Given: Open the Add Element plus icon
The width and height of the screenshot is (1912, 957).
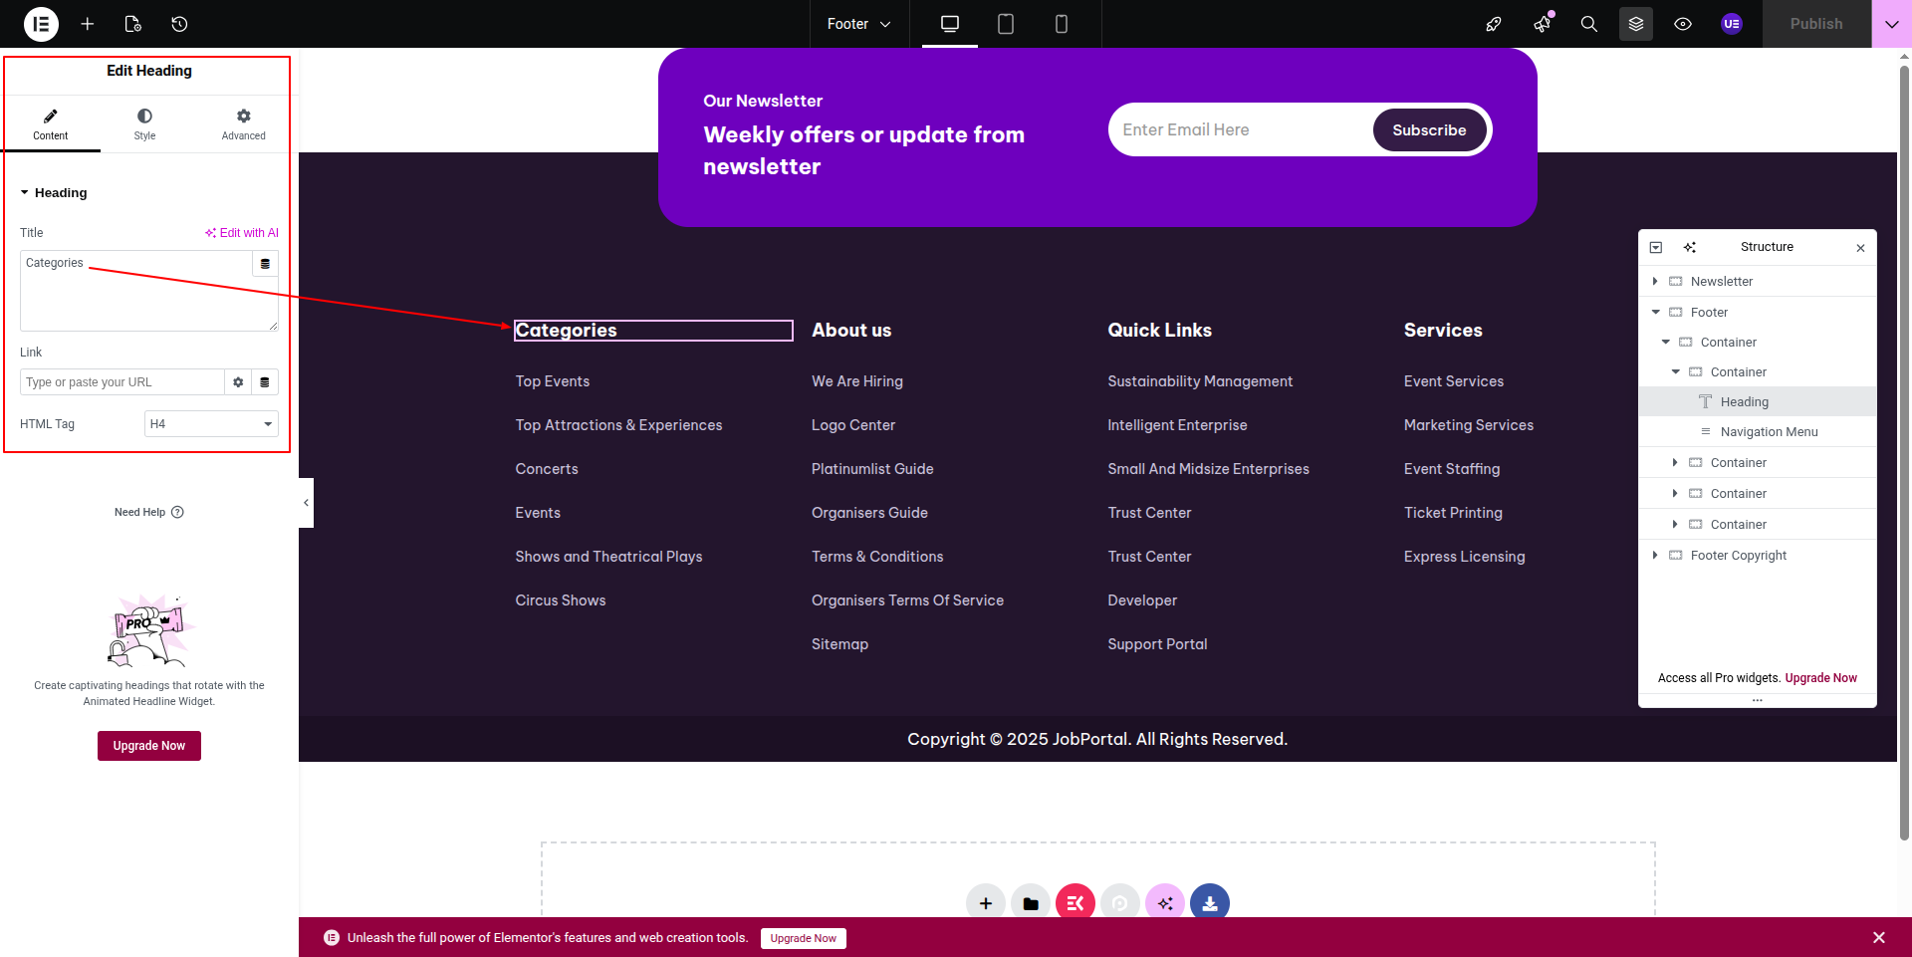Looking at the screenshot, I should (88, 24).
